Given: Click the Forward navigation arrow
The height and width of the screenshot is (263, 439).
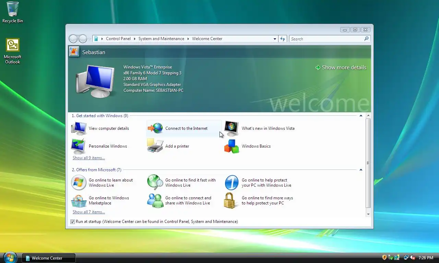Looking at the screenshot, I should coord(83,39).
